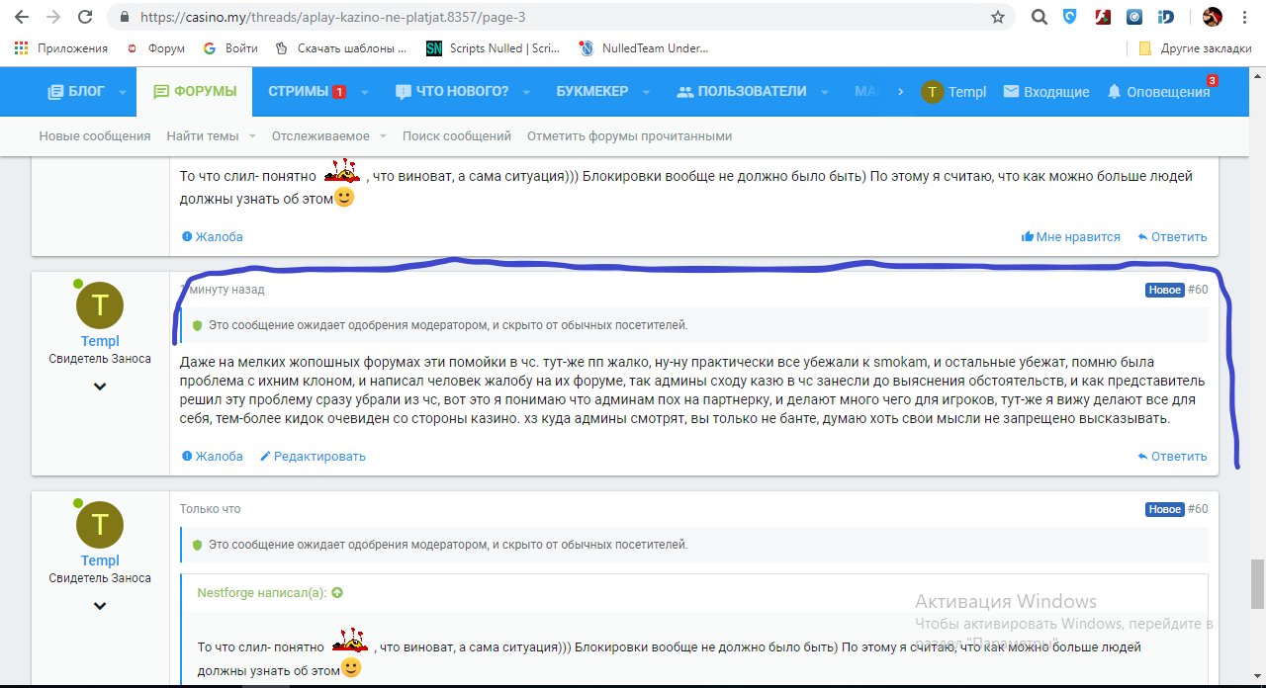
Task: Jump to quoted post via green arrow icon
Action: (x=337, y=593)
